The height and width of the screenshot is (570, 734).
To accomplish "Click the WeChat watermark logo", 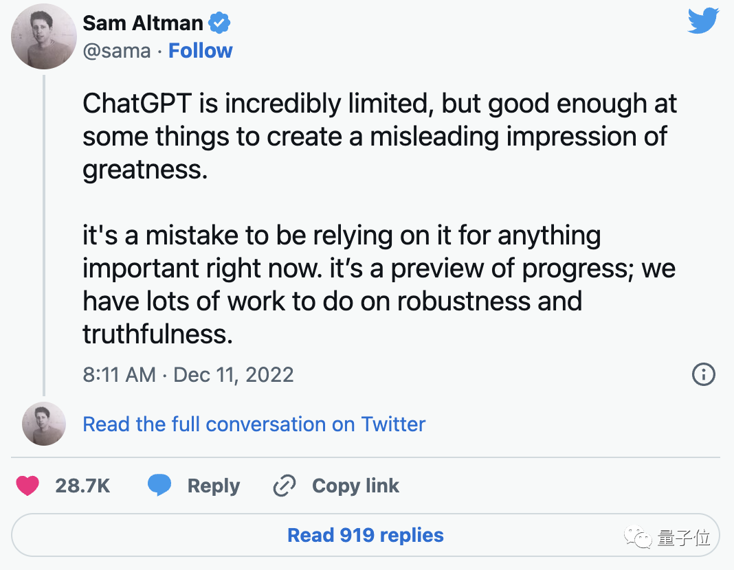I will (638, 538).
